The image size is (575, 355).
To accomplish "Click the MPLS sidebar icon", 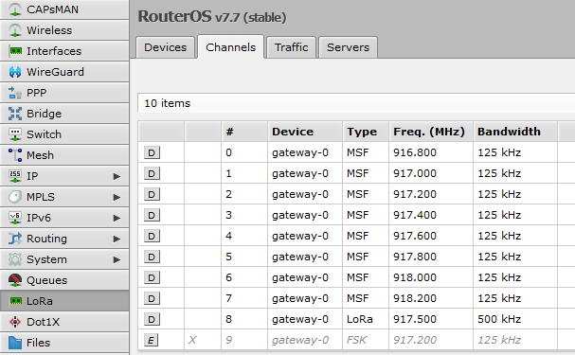I will pyautogui.click(x=15, y=197).
